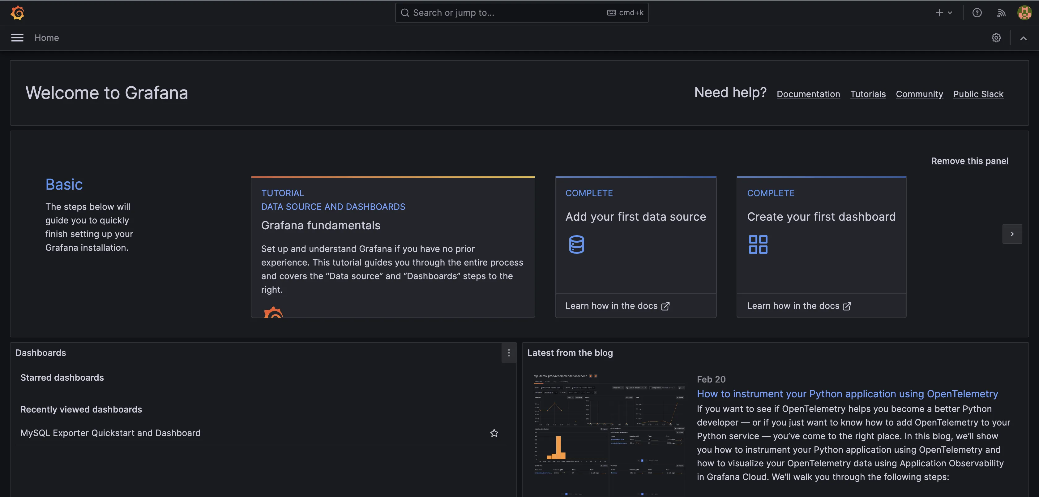Go to next setup steps arrow
Screen dimensions: 1039x497
tap(1012, 234)
